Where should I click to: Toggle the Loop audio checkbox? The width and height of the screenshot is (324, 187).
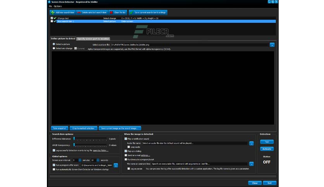(129, 147)
